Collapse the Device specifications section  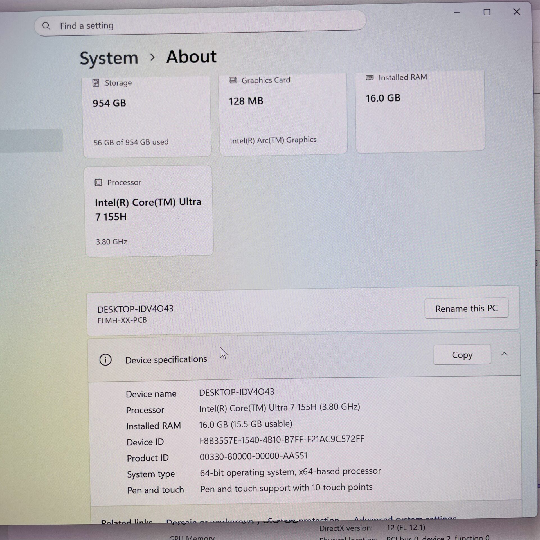coord(504,354)
